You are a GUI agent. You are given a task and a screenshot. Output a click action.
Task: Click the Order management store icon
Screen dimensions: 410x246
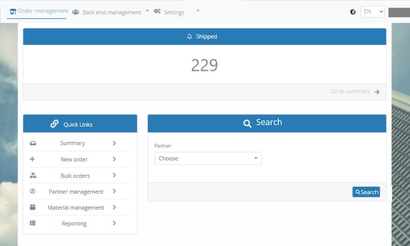coord(13,11)
